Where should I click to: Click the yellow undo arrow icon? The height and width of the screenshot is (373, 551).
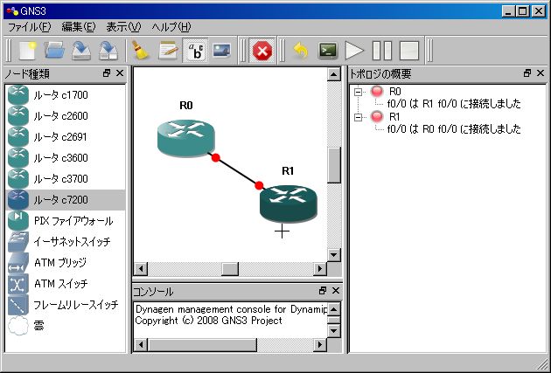click(x=301, y=51)
